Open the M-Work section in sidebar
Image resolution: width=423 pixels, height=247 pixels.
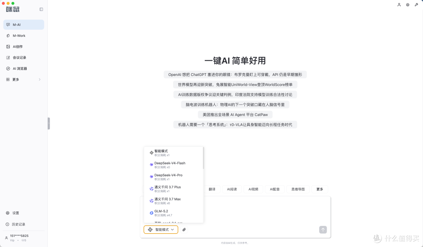[24, 36]
